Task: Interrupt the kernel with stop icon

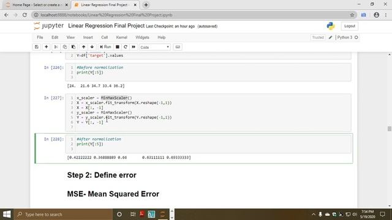Action: (117, 47)
